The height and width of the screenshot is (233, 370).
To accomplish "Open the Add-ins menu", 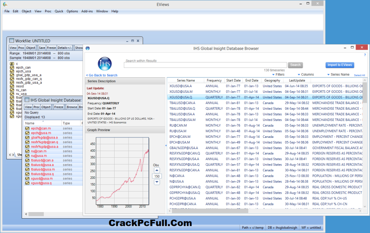I will pos(87,11).
